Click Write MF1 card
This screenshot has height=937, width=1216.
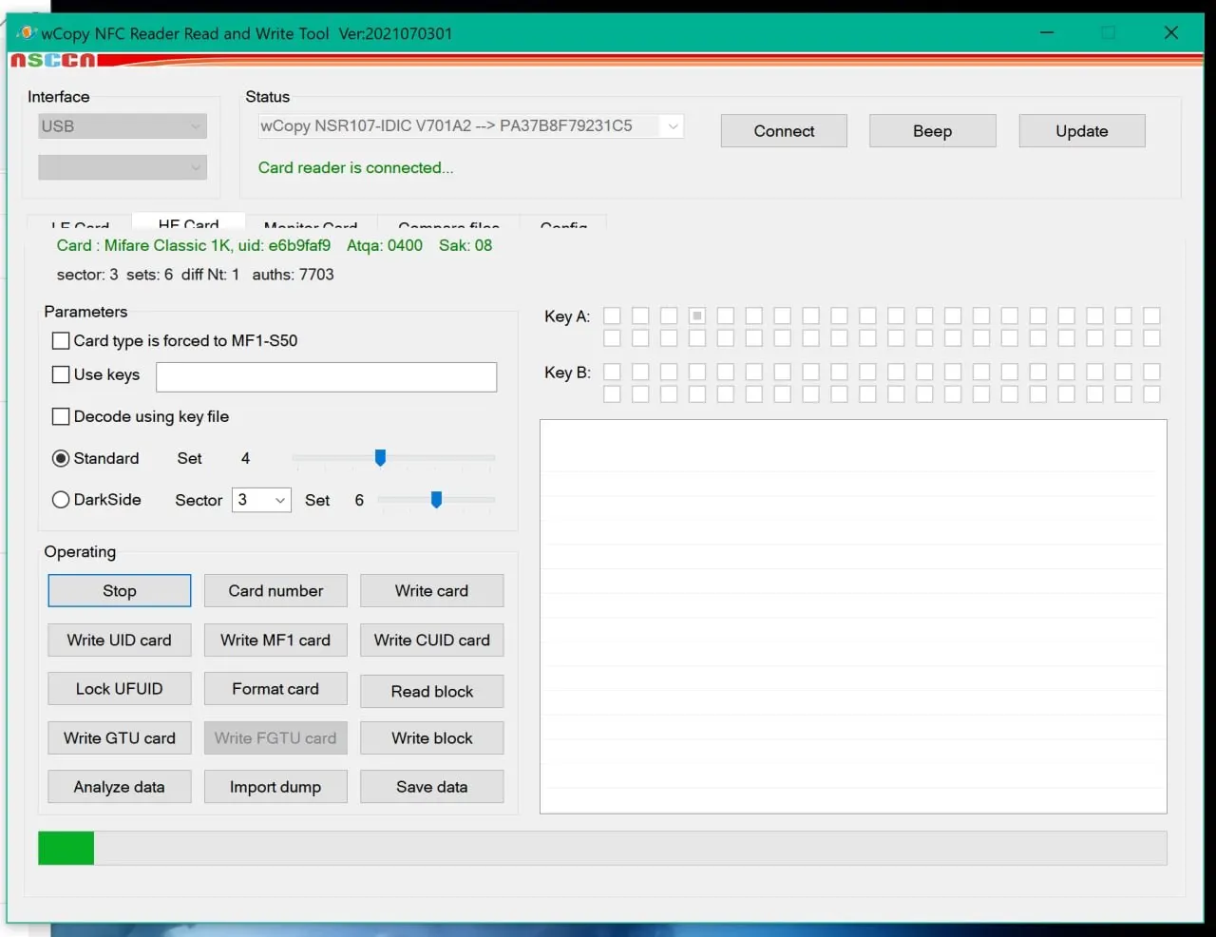(x=275, y=641)
